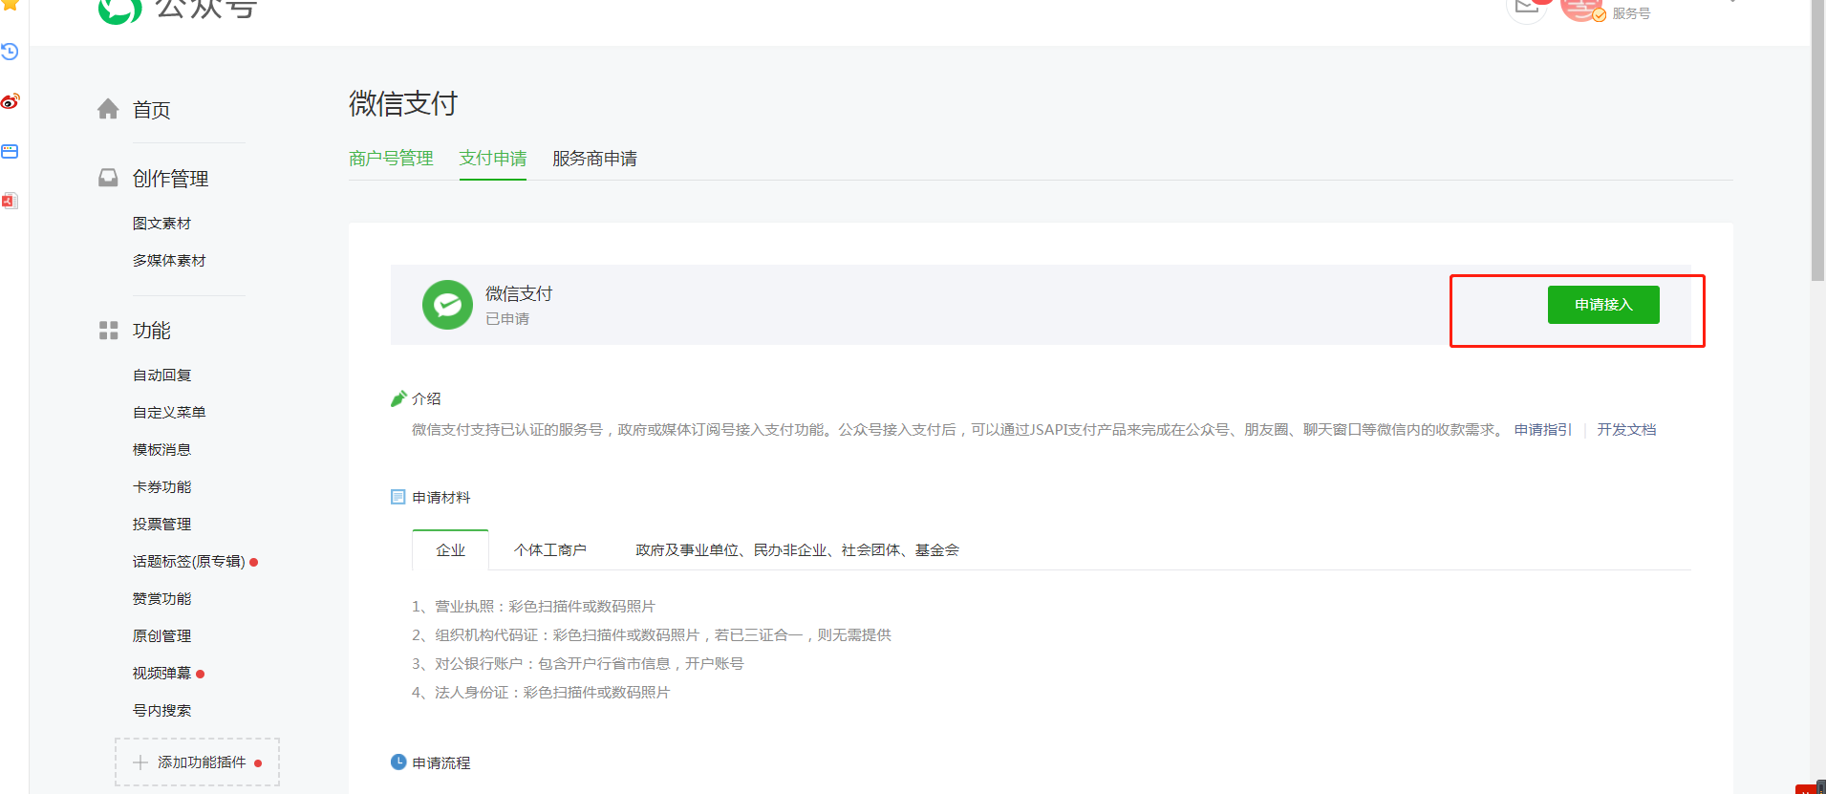Open 图文素材 in sidebar

[x=161, y=224]
